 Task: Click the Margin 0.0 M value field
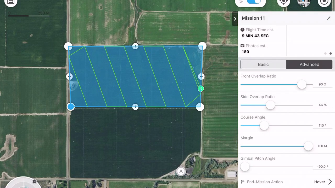point(322,146)
